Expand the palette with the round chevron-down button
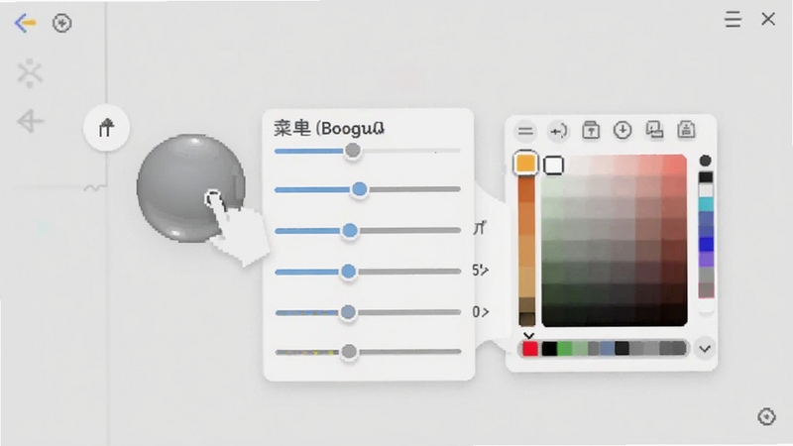The height and width of the screenshot is (446, 793). (x=705, y=349)
